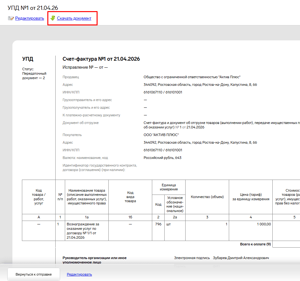300x281 pixels.
Task: Click the Статус Передаточный документ — 2 text
Action: [x=34, y=73]
